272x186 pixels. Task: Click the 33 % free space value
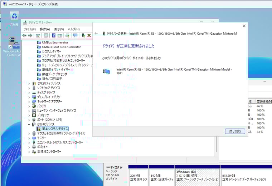[x=260, y=132]
